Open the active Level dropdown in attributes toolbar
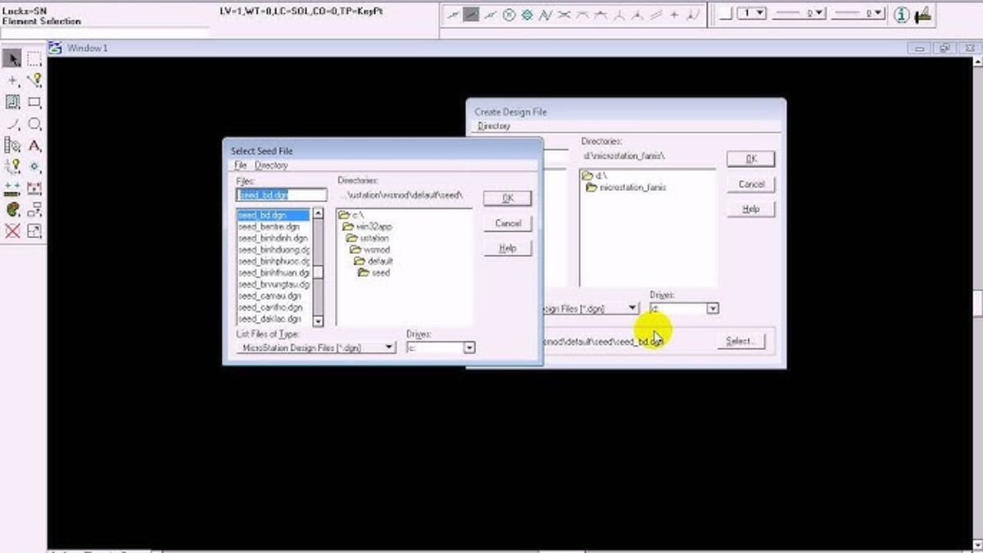The image size is (983, 553). tap(760, 14)
